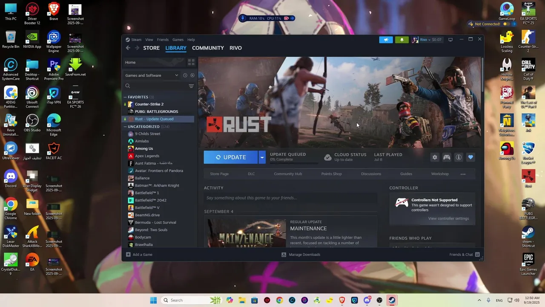Image resolution: width=545 pixels, height=307 pixels.
Task: Open the Steam menu
Action: pyautogui.click(x=136, y=40)
